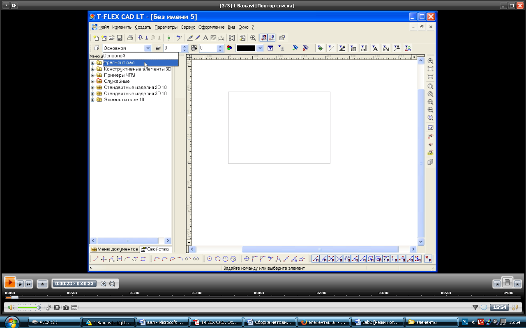526x328 pixels.
Task: Click the camera snapshot icon in player bar
Action: [66, 307]
